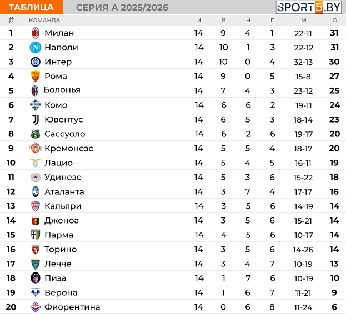Click the Verona team logo
Image resolution: width=346 pixels, height=314 pixels.
click(36, 292)
